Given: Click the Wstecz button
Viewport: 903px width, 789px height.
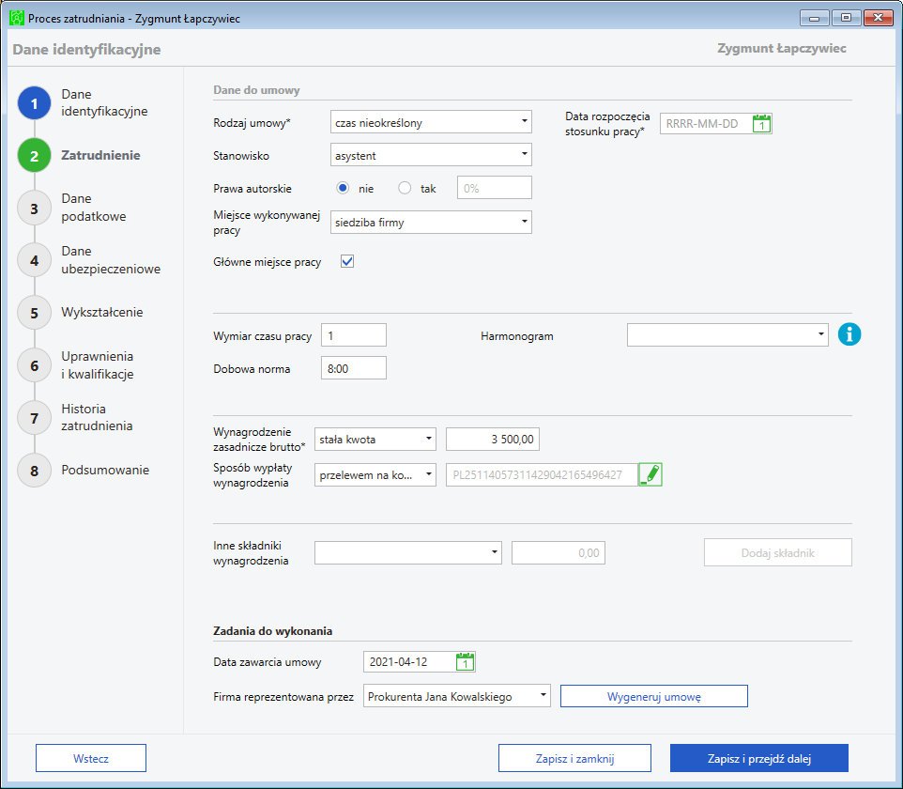Looking at the screenshot, I should 91,758.
